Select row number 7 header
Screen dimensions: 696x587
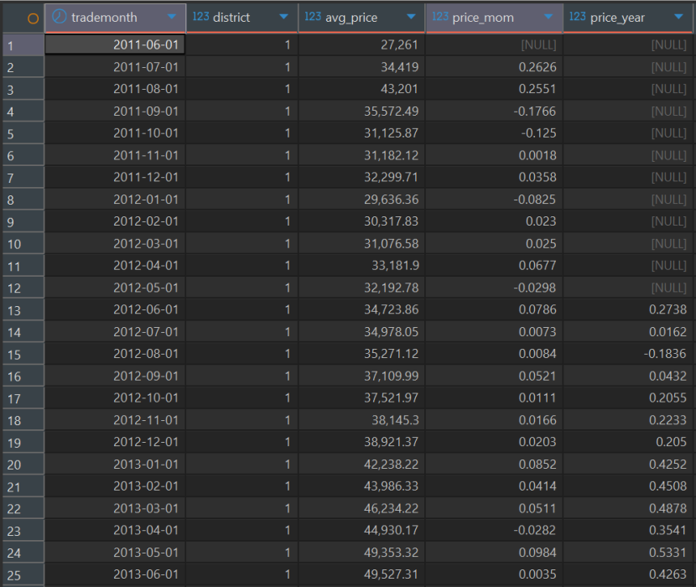pyautogui.click(x=23, y=178)
